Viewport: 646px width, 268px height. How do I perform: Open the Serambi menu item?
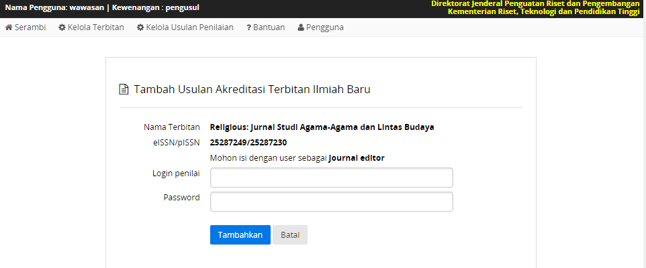(x=30, y=27)
